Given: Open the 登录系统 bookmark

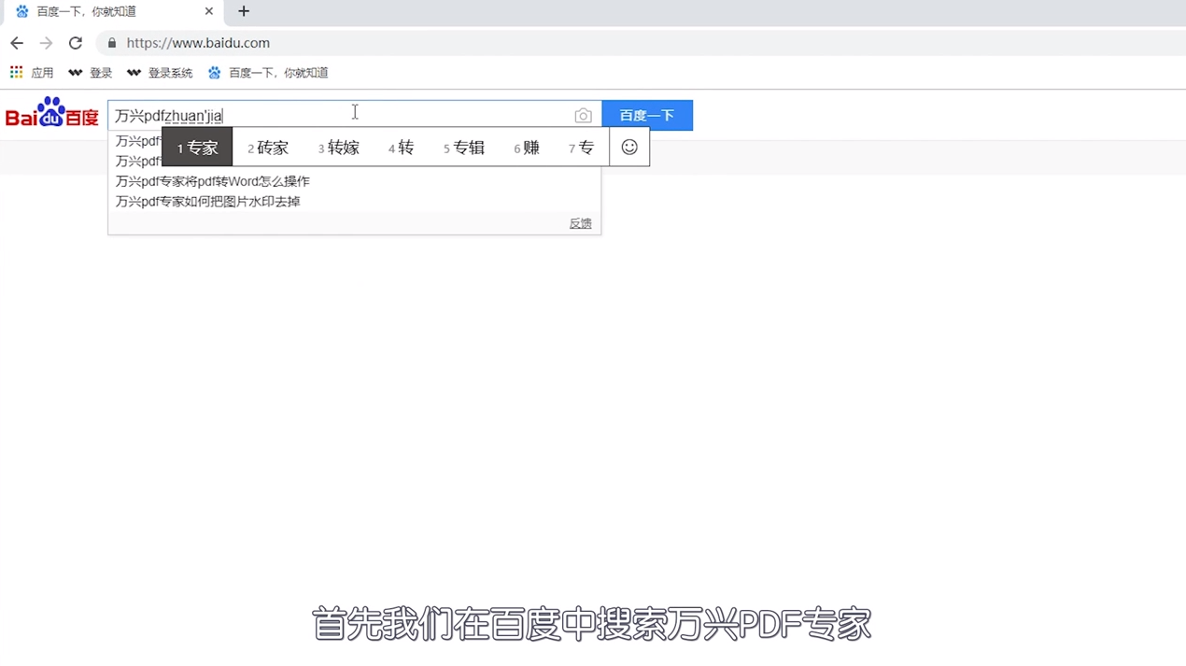Looking at the screenshot, I should (160, 73).
